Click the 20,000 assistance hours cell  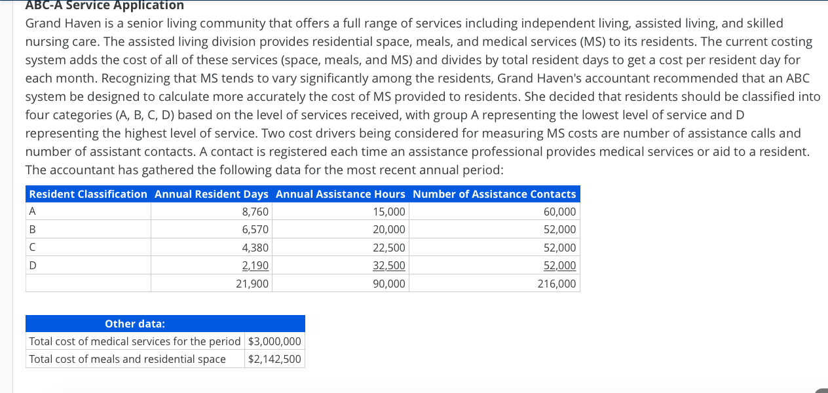[341, 230]
